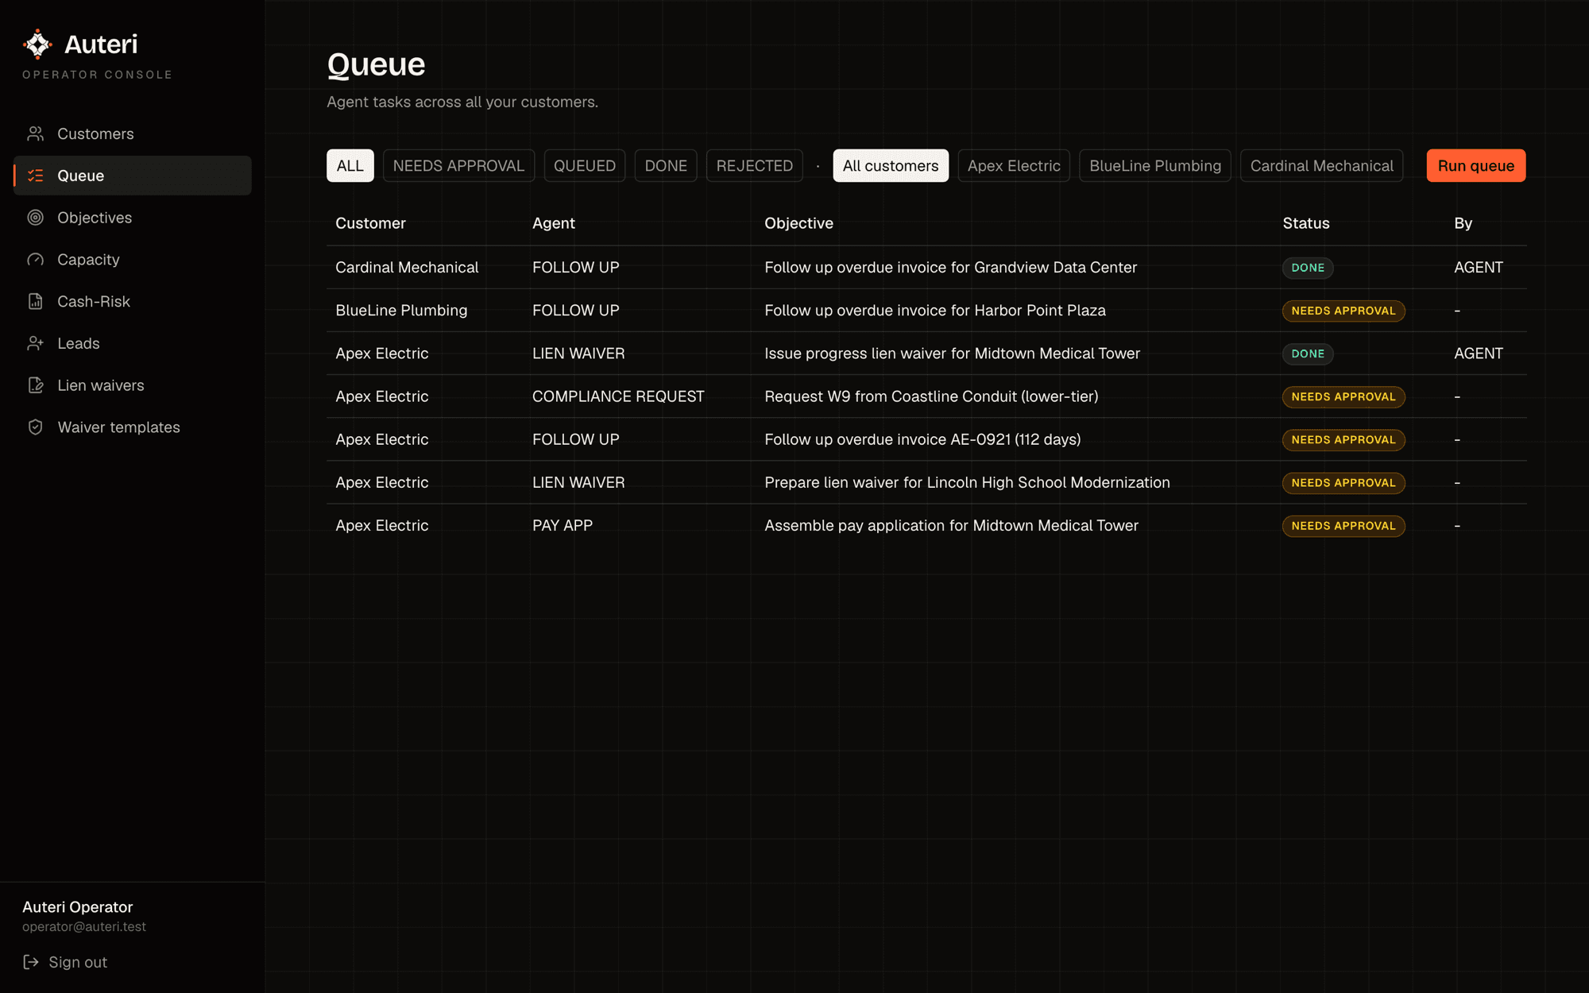
Task: Open the Leads page
Action: click(133, 343)
